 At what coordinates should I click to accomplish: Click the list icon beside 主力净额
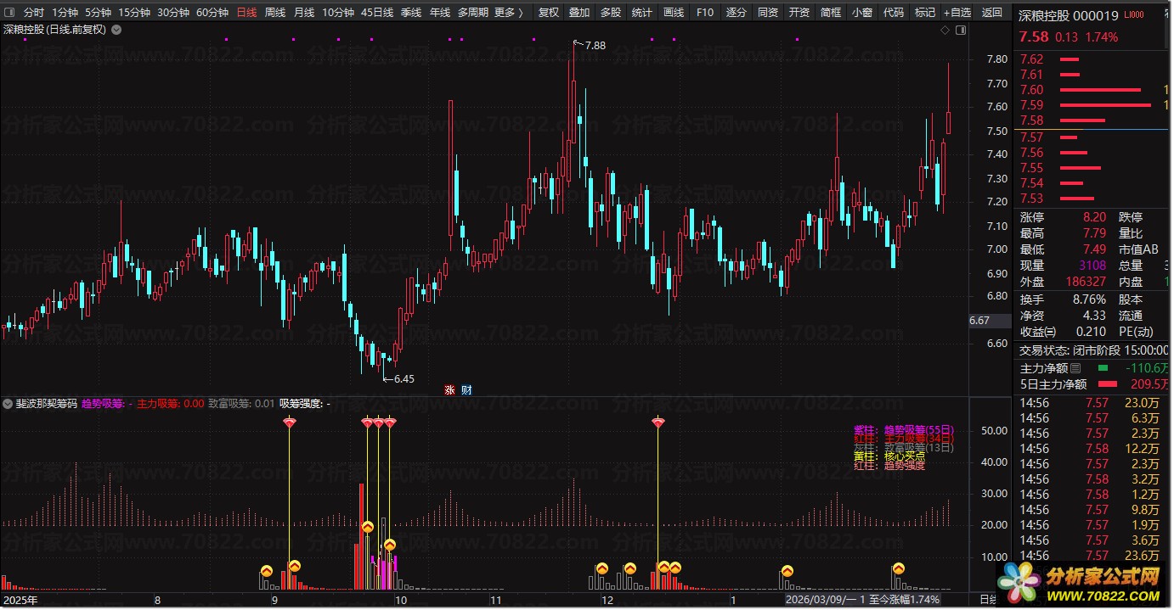1075,368
